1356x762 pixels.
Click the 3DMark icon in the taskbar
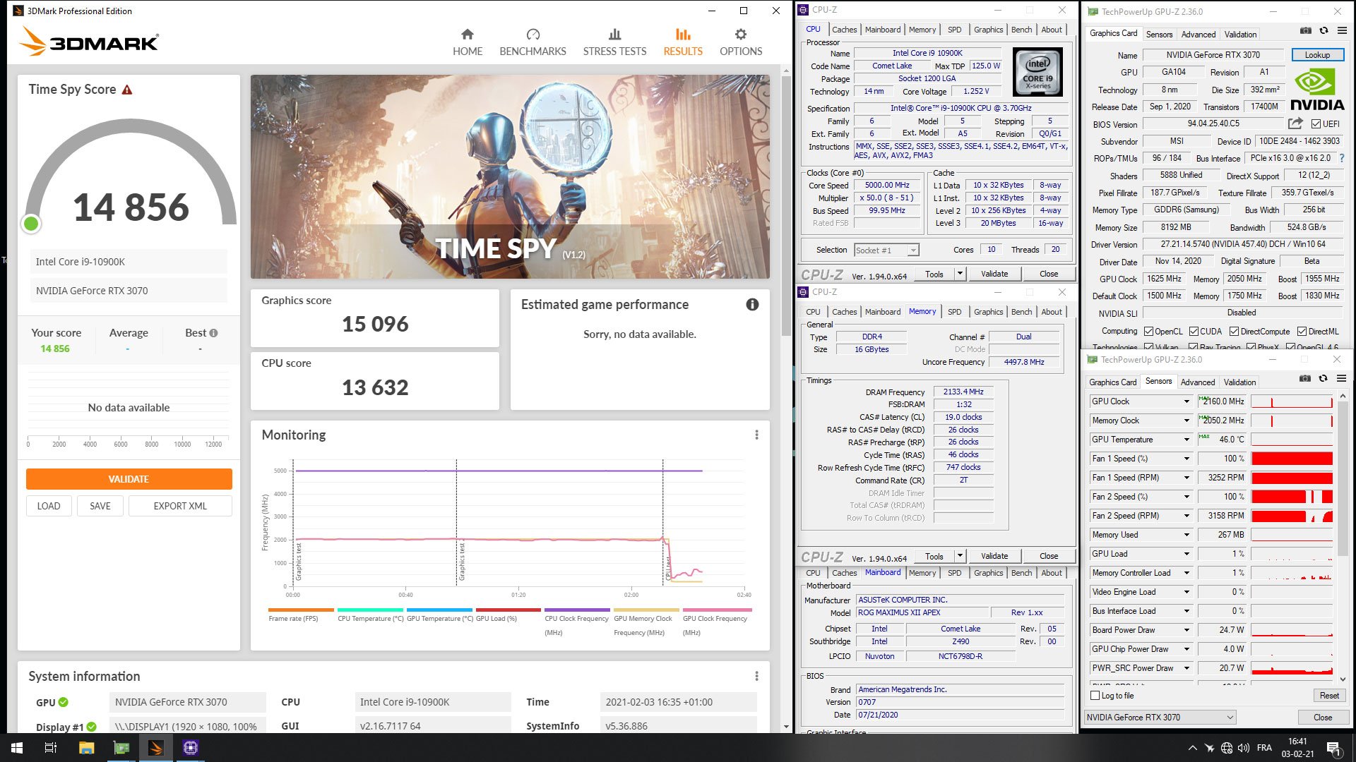pyautogui.click(x=156, y=748)
